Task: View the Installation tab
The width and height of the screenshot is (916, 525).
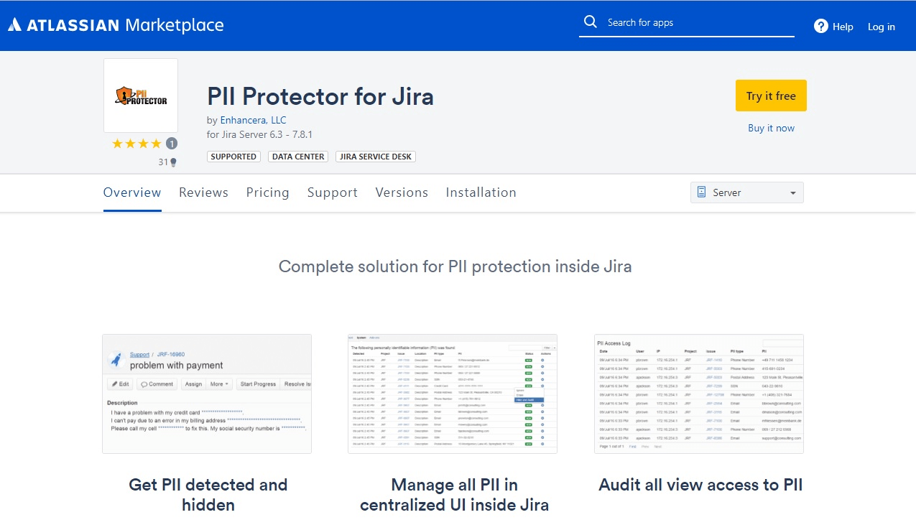Action: (481, 192)
